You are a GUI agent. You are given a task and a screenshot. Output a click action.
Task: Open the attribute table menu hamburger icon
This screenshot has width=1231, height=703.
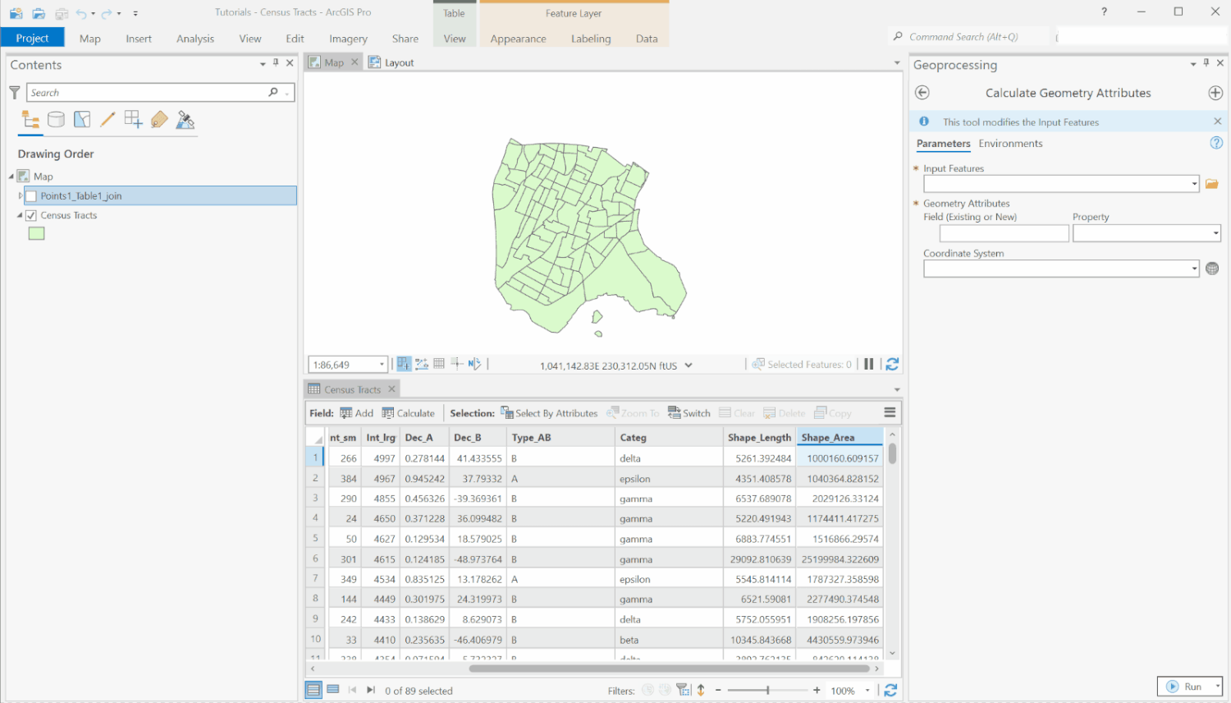[x=890, y=412]
